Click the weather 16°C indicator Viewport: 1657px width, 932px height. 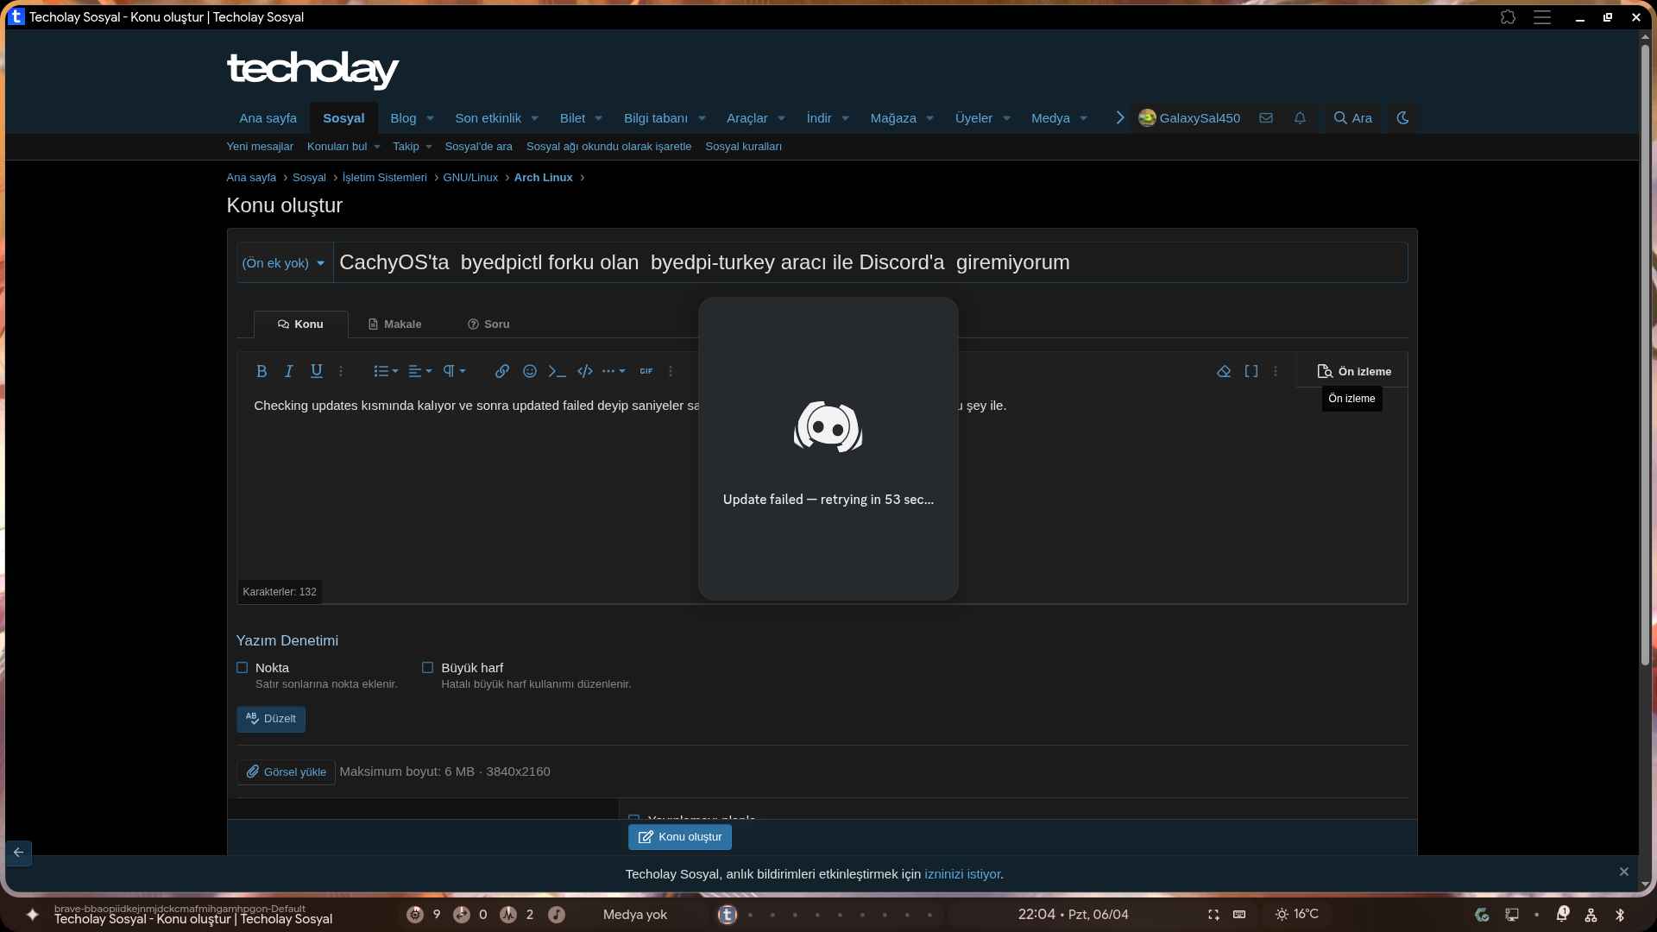tap(1297, 915)
